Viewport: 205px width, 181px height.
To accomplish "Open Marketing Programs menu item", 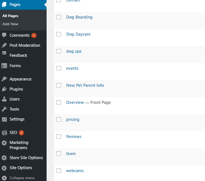I will click(19, 145).
